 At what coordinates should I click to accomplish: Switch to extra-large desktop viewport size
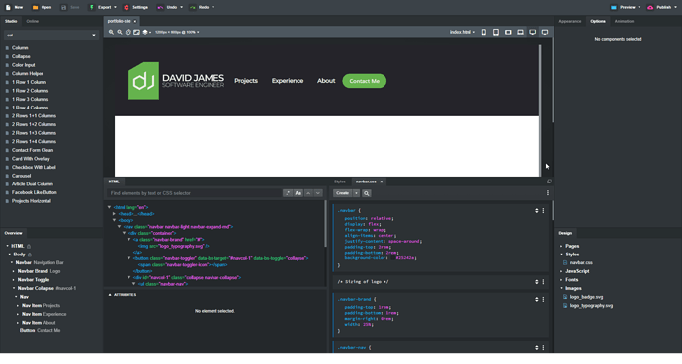(545, 32)
